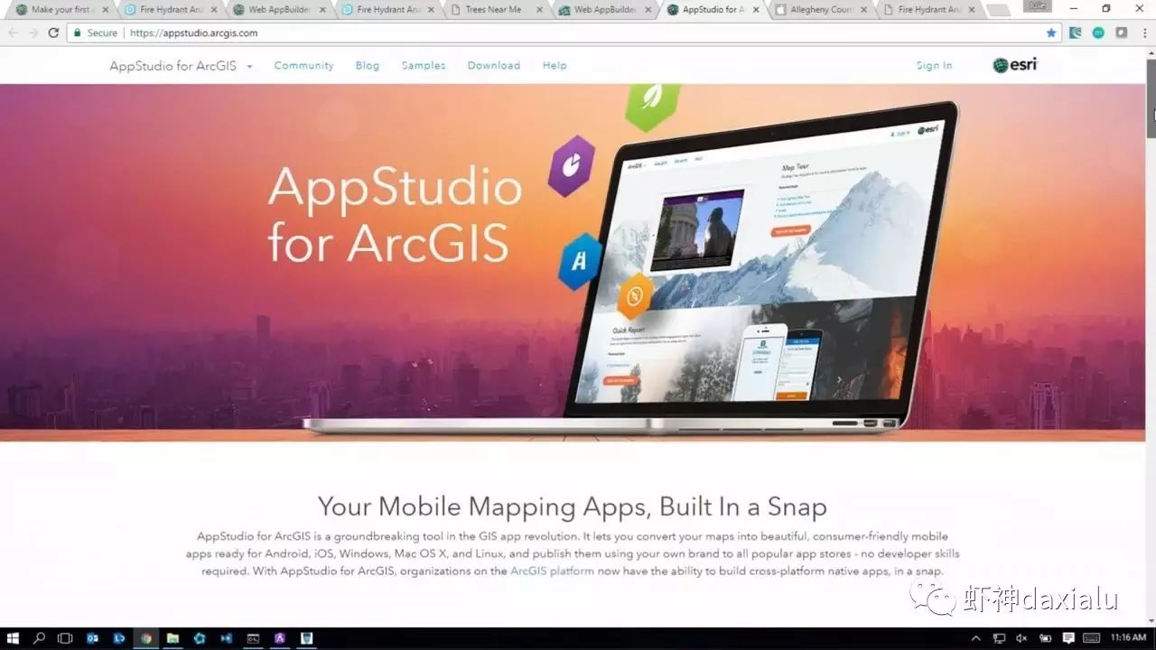This screenshot has width=1156, height=650.
Task: Open a new browser tab
Action: 998,11
